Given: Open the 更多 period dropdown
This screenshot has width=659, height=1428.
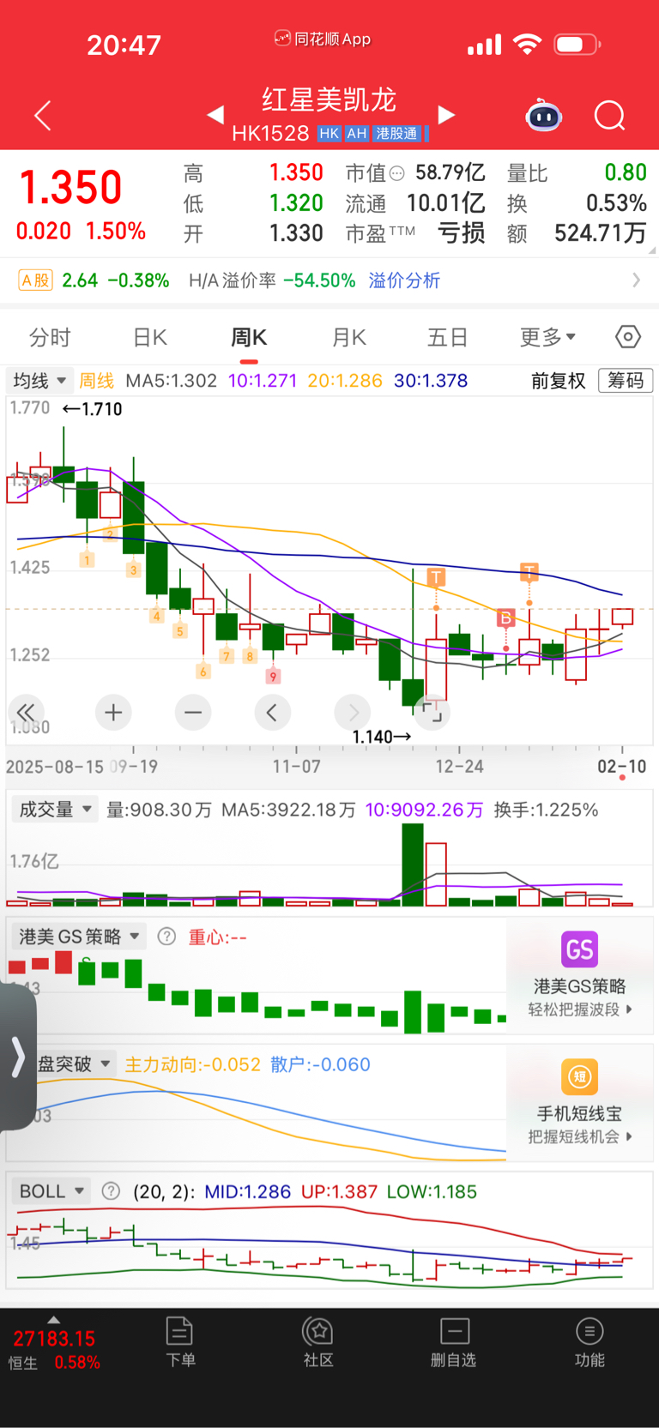Looking at the screenshot, I should (x=547, y=337).
